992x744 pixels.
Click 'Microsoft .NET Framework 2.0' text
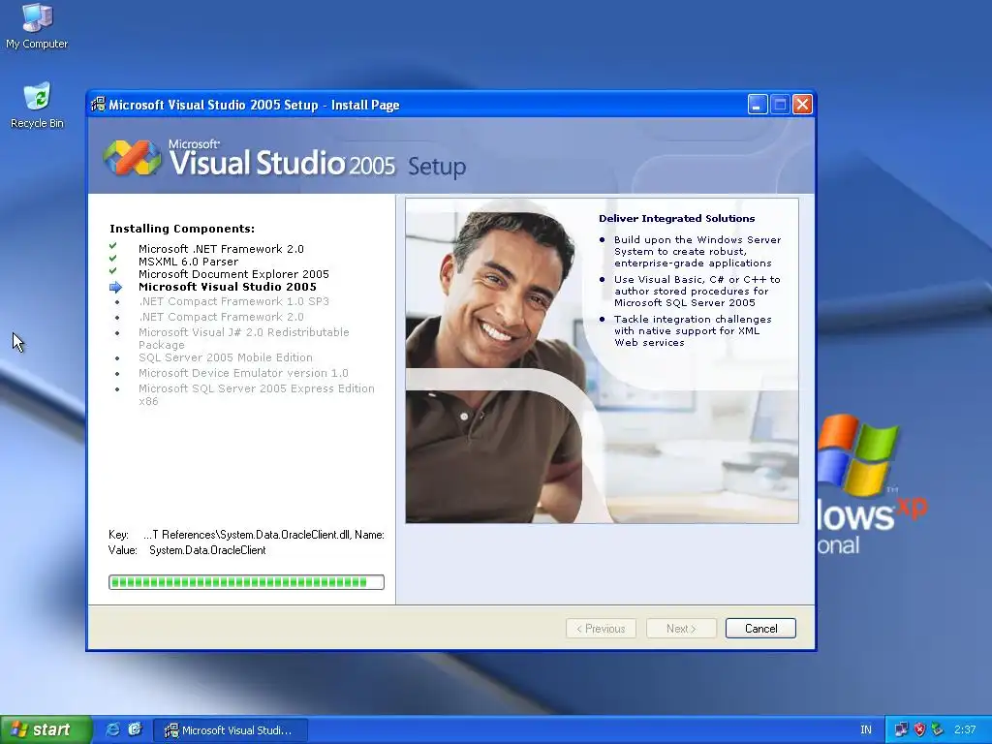coord(221,249)
